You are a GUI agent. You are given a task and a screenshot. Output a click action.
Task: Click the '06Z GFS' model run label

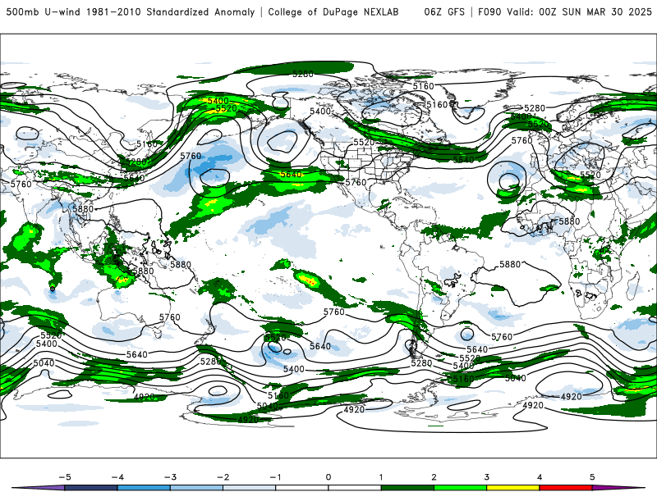[444, 11]
